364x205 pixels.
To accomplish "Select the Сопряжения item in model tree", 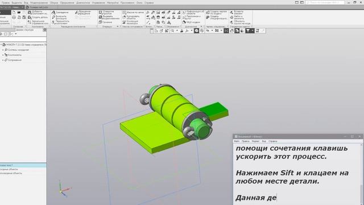I will point(14,60).
